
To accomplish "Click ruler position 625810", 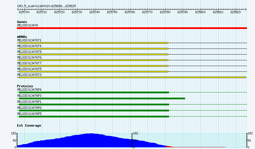I will point(218,12).
